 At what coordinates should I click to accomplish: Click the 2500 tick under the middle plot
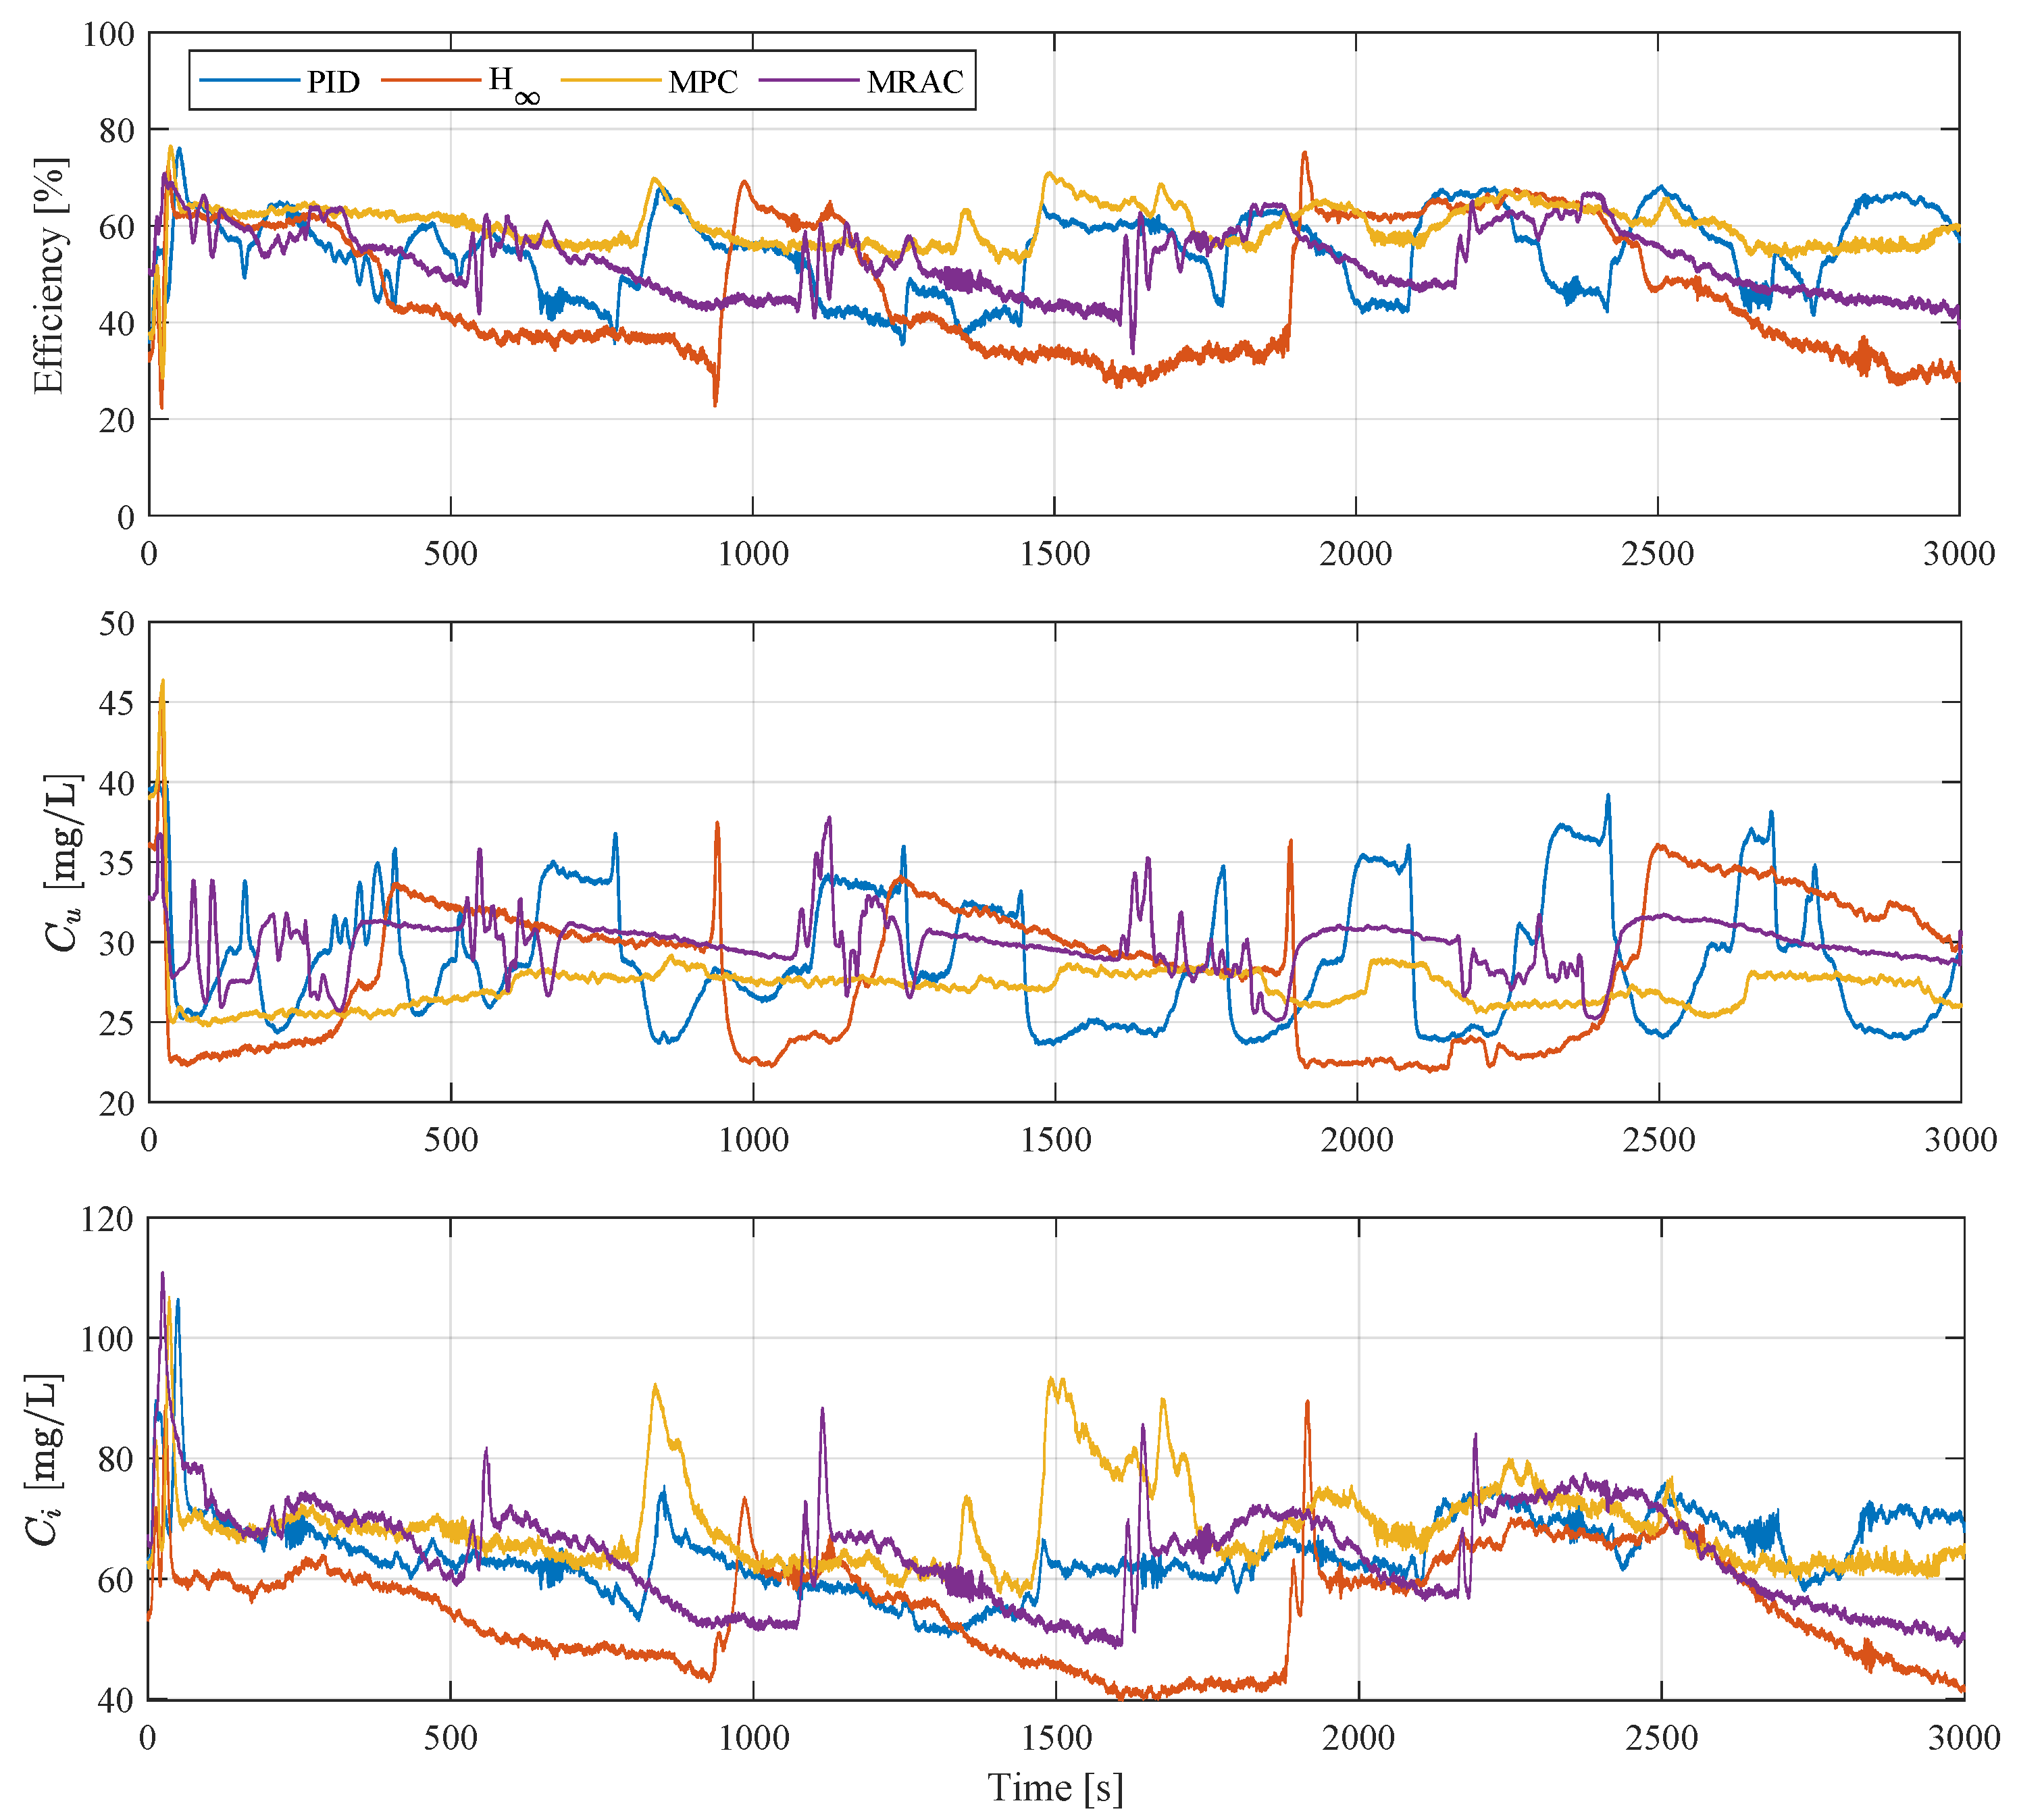click(1658, 1139)
